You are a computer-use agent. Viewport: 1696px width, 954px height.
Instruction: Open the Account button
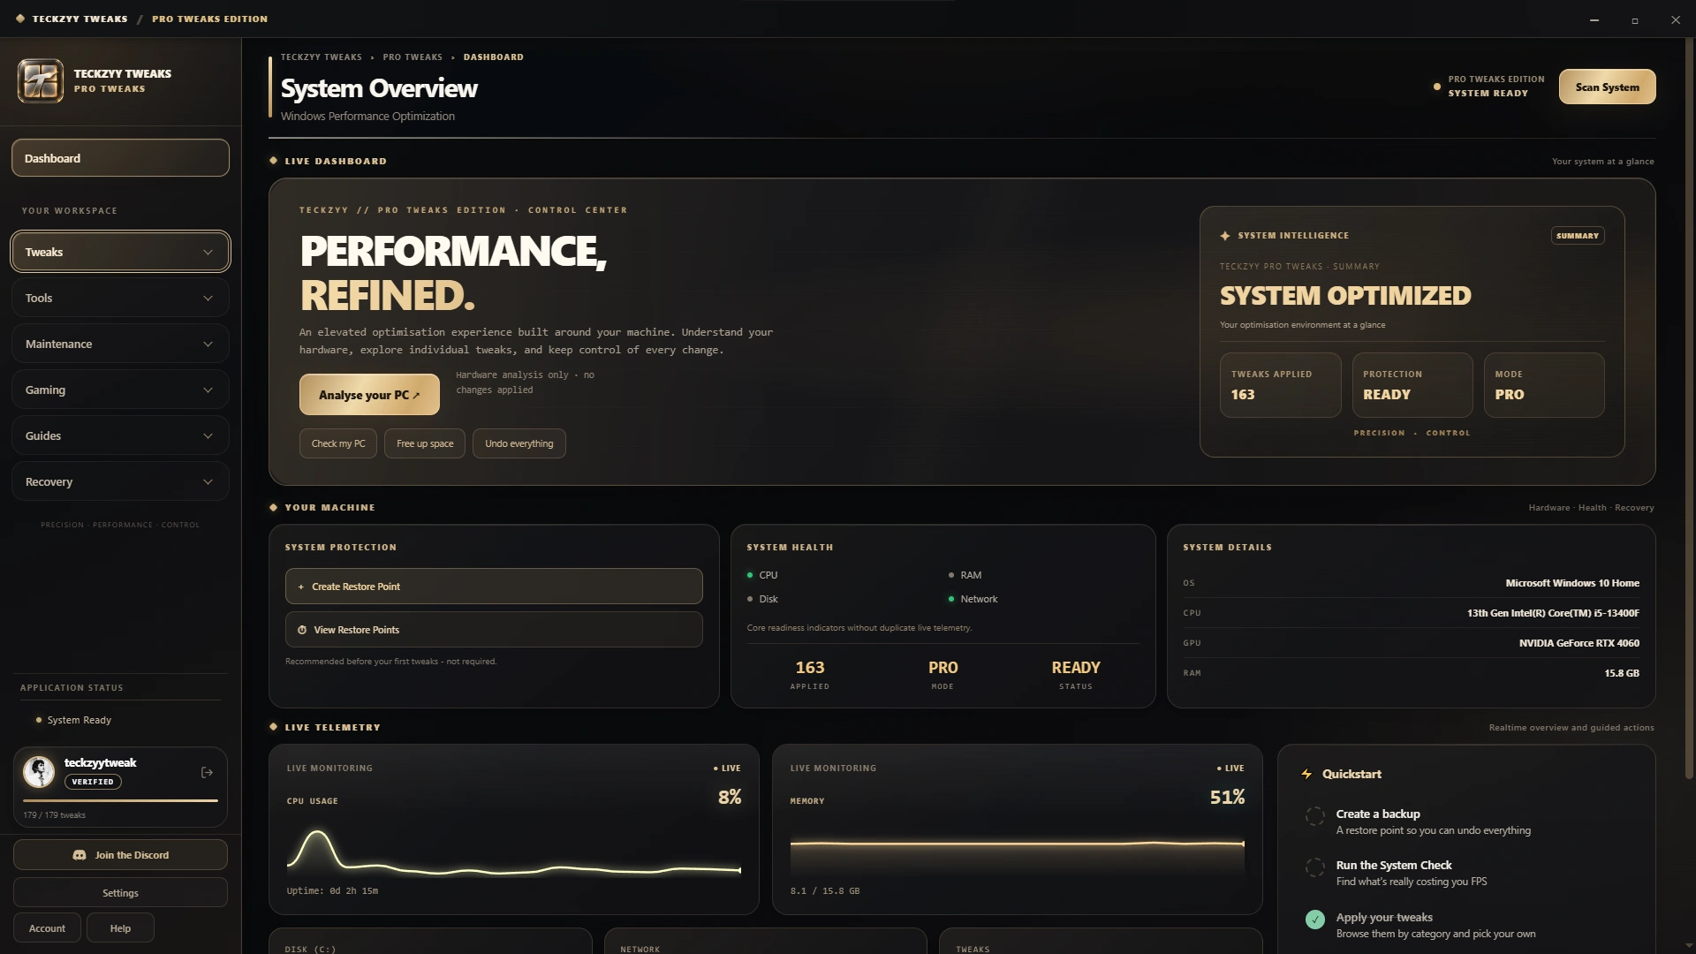[47, 928]
